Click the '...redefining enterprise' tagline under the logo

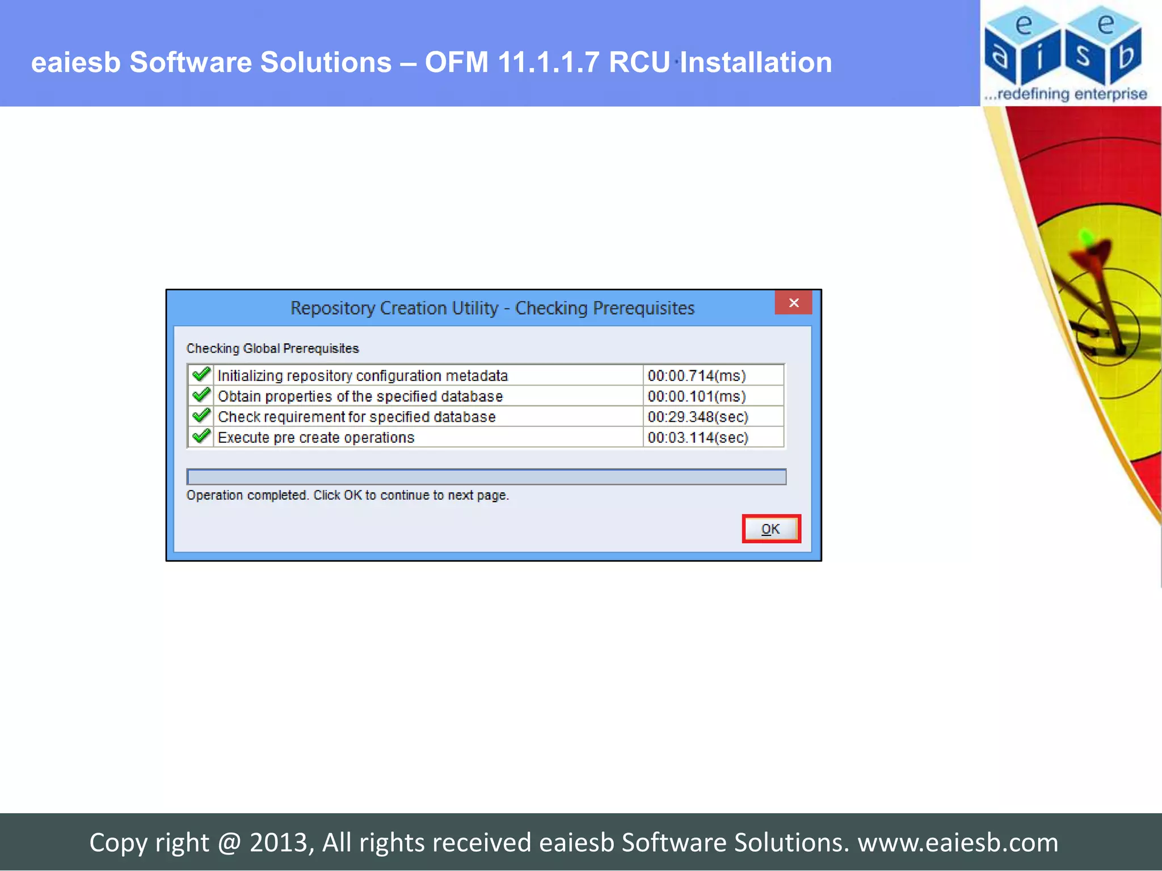(x=1065, y=94)
